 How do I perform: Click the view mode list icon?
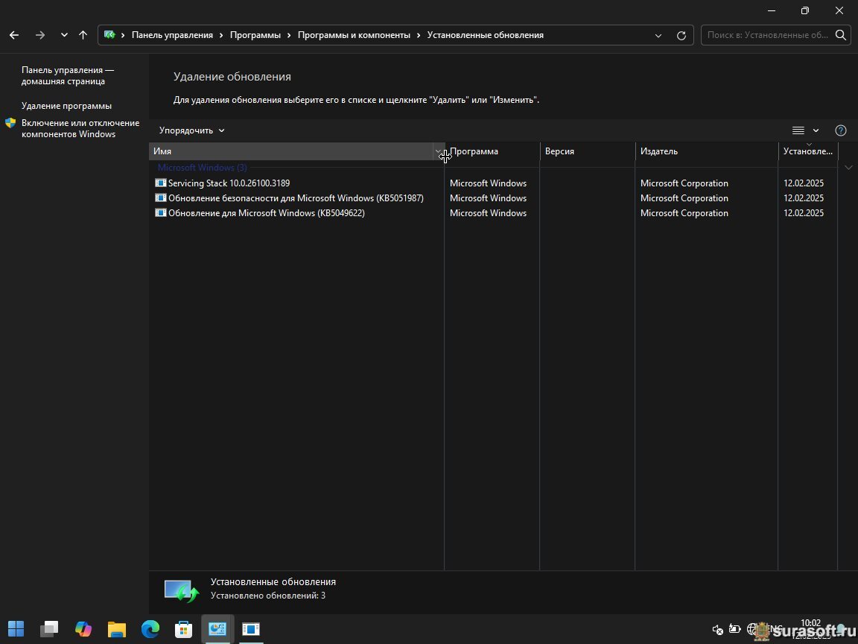[798, 130]
